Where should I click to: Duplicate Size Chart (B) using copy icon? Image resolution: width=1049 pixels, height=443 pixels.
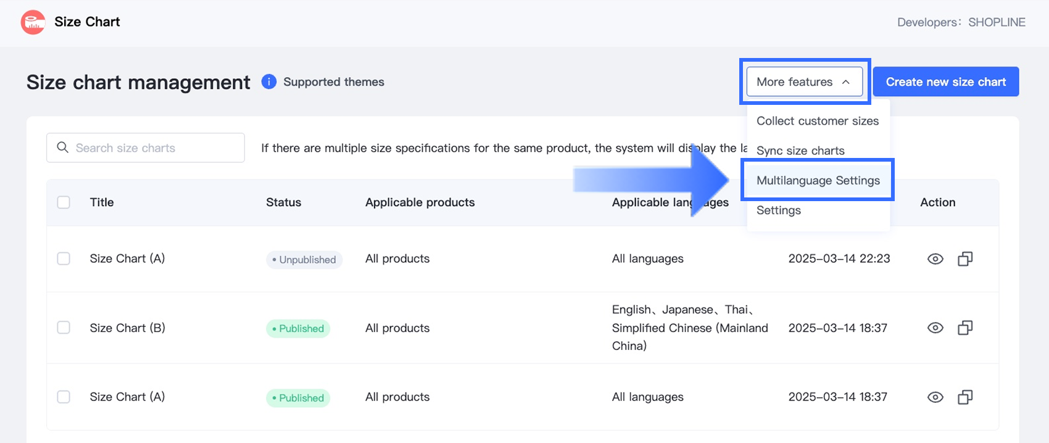[x=965, y=328]
